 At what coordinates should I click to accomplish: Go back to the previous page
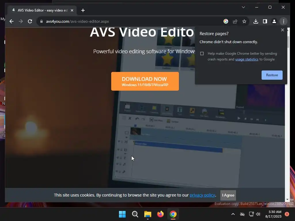[12, 21]
